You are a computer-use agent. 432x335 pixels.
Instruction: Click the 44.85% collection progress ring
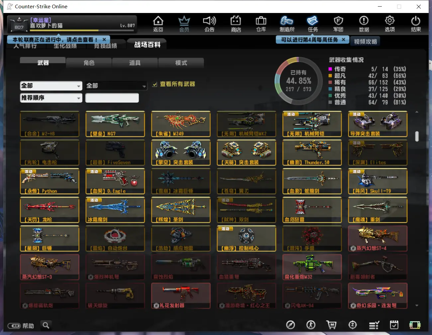[x=298, y=81]
